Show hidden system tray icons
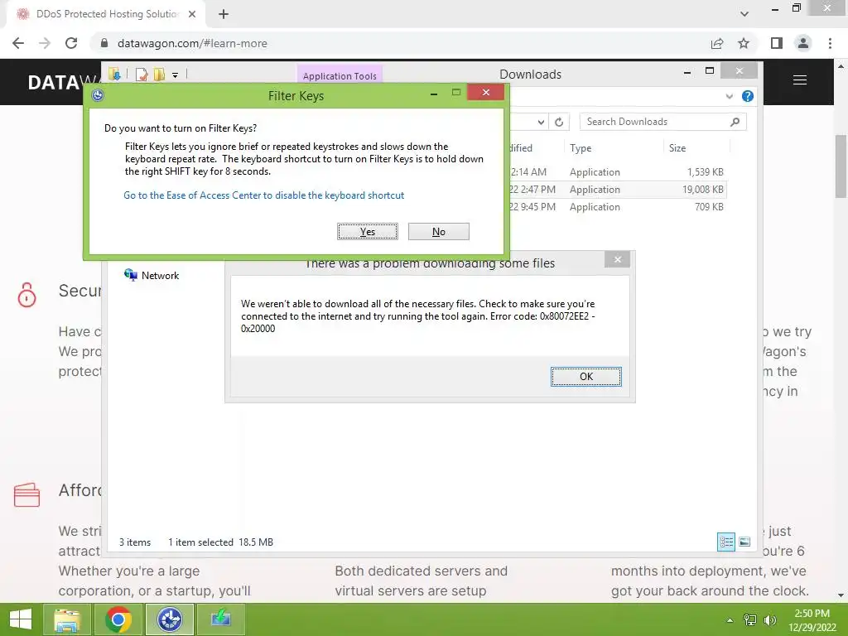Image resolution: width=848 pixels, height=636 pixels. pos(730,620)
